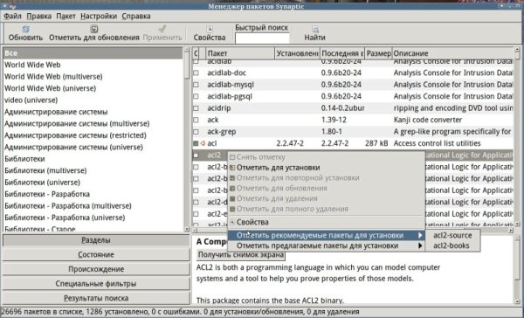Screen dimensions: 524x318
Task: Click the package list vertical scrollbar
Action: tap(517, 136)
